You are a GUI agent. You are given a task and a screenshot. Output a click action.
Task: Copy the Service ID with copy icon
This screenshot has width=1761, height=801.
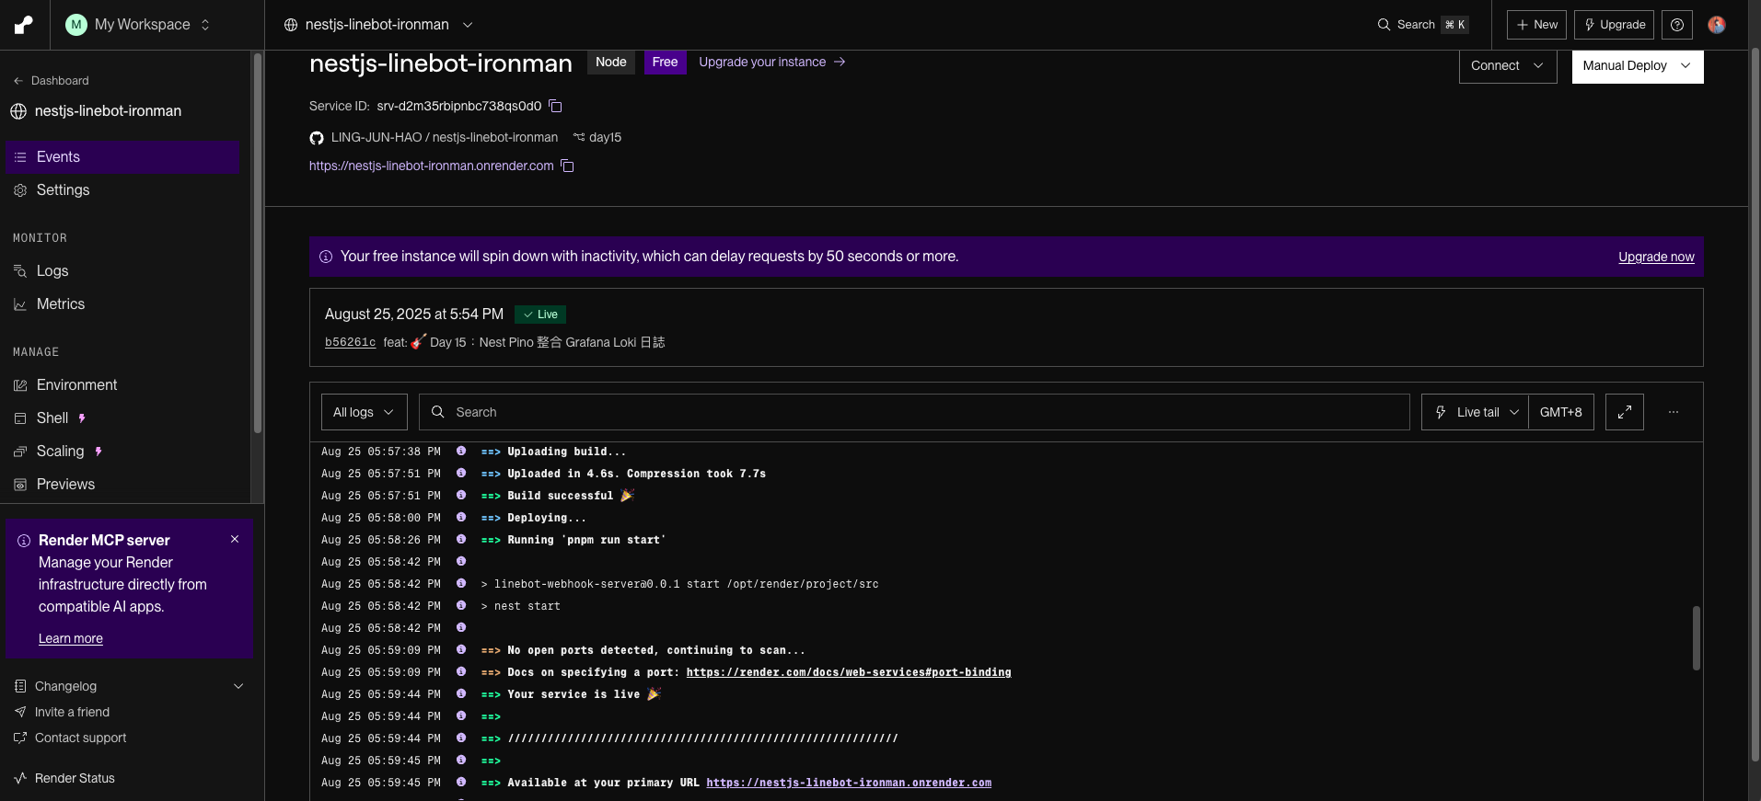click(555, 106)
